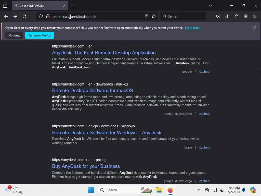Click Yes, open Firefox button
This screenshot has height=196, width=261.
[40, 35]
